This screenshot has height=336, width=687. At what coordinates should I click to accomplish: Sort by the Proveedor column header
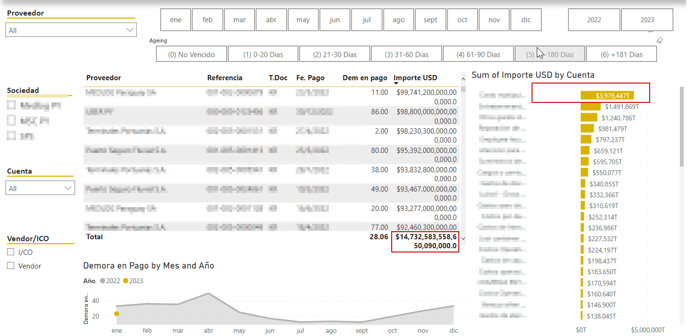click(x=103, y=78)
